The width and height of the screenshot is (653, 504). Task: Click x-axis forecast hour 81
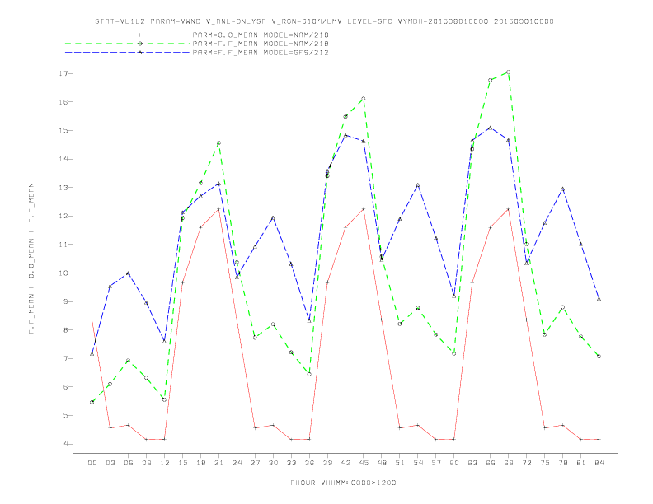click(581, 463)
